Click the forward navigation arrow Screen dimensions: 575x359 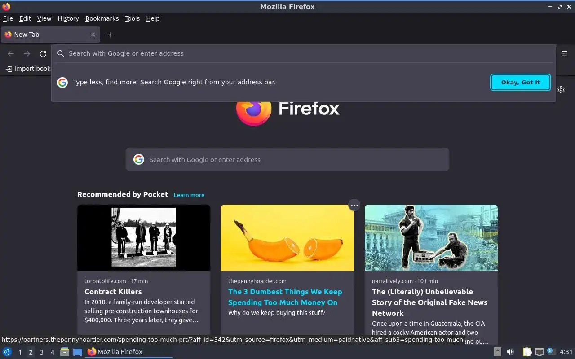click(27, 54)
